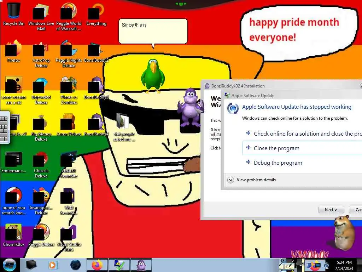The image size is (362, 272).
Task: Open the Everything desktop shortcut
Action: point(96,14)
